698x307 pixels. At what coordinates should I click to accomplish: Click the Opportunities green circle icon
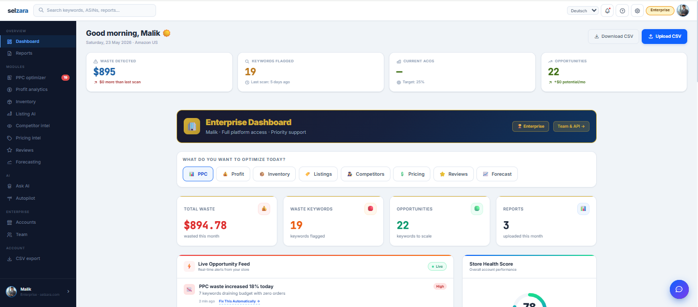tap(477, 208)
